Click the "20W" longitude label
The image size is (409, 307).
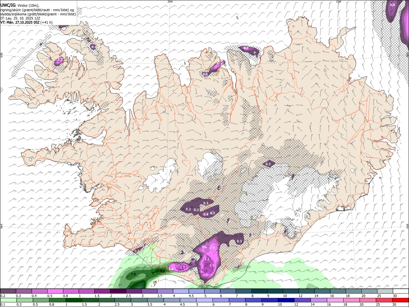coord(170,2)
